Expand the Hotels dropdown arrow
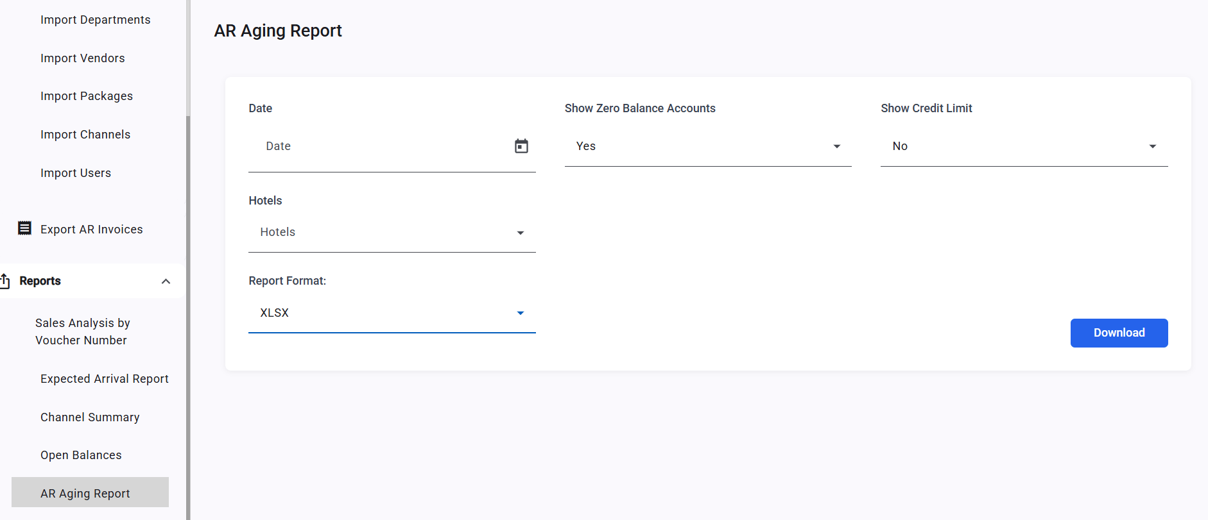The height and width of the screenshot is (520, 1208). coord(521,233)
